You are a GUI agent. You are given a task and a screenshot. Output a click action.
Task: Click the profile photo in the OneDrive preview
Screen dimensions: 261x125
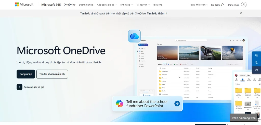244,40
